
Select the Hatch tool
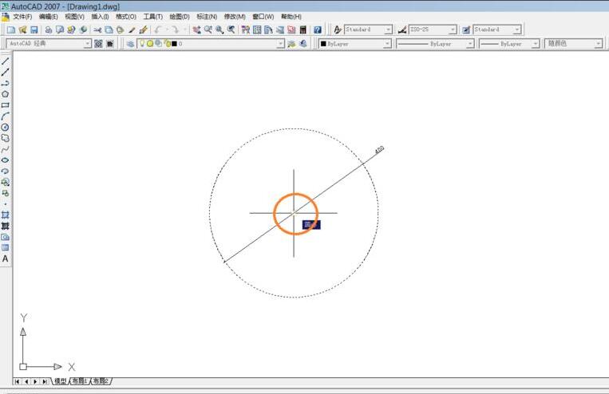point(5,215)
